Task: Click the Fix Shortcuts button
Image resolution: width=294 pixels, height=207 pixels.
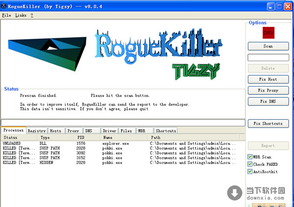Action: point(268,123)
